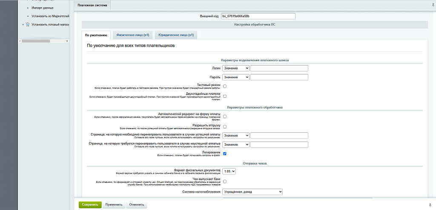Click the green Сохранить button
The image size is (436, 210).
point(90,204)
